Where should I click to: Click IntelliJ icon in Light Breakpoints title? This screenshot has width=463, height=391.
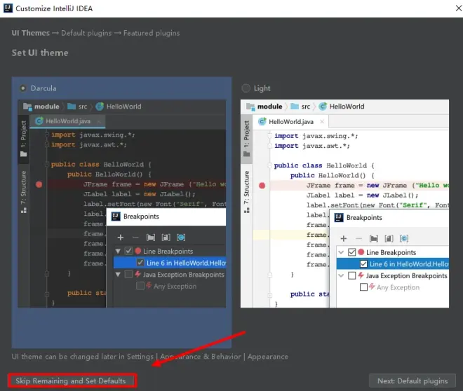coord(339,218)
